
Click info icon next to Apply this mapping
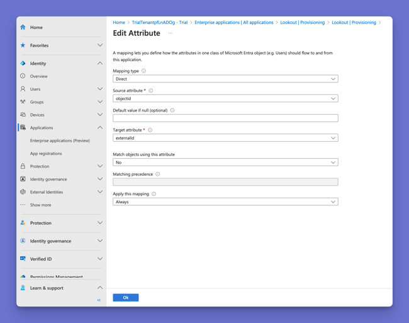point(154,194)
